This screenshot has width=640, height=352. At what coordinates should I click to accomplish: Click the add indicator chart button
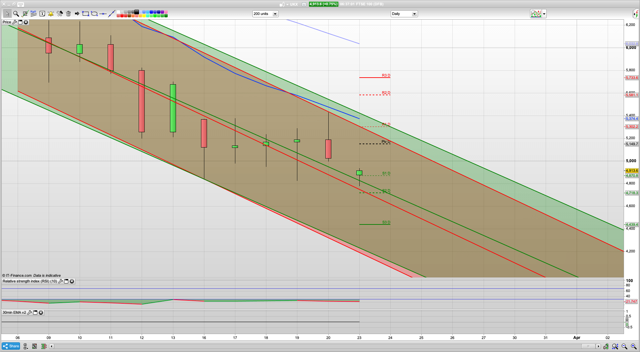(536, 14)
